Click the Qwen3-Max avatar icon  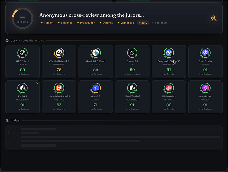(x=205, y=53)
